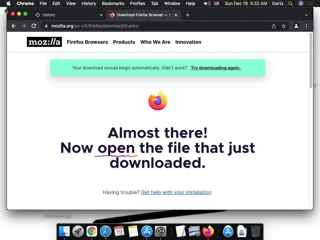Close the Download Firefox Browser tab
Screen dimensions: 320x240
(176, 15)
